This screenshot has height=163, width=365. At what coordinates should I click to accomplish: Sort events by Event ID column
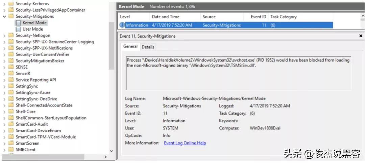[259, 17]
